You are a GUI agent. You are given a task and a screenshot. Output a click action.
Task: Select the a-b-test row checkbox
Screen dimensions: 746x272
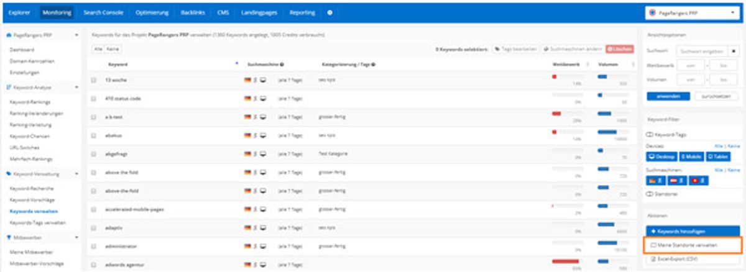94,117
